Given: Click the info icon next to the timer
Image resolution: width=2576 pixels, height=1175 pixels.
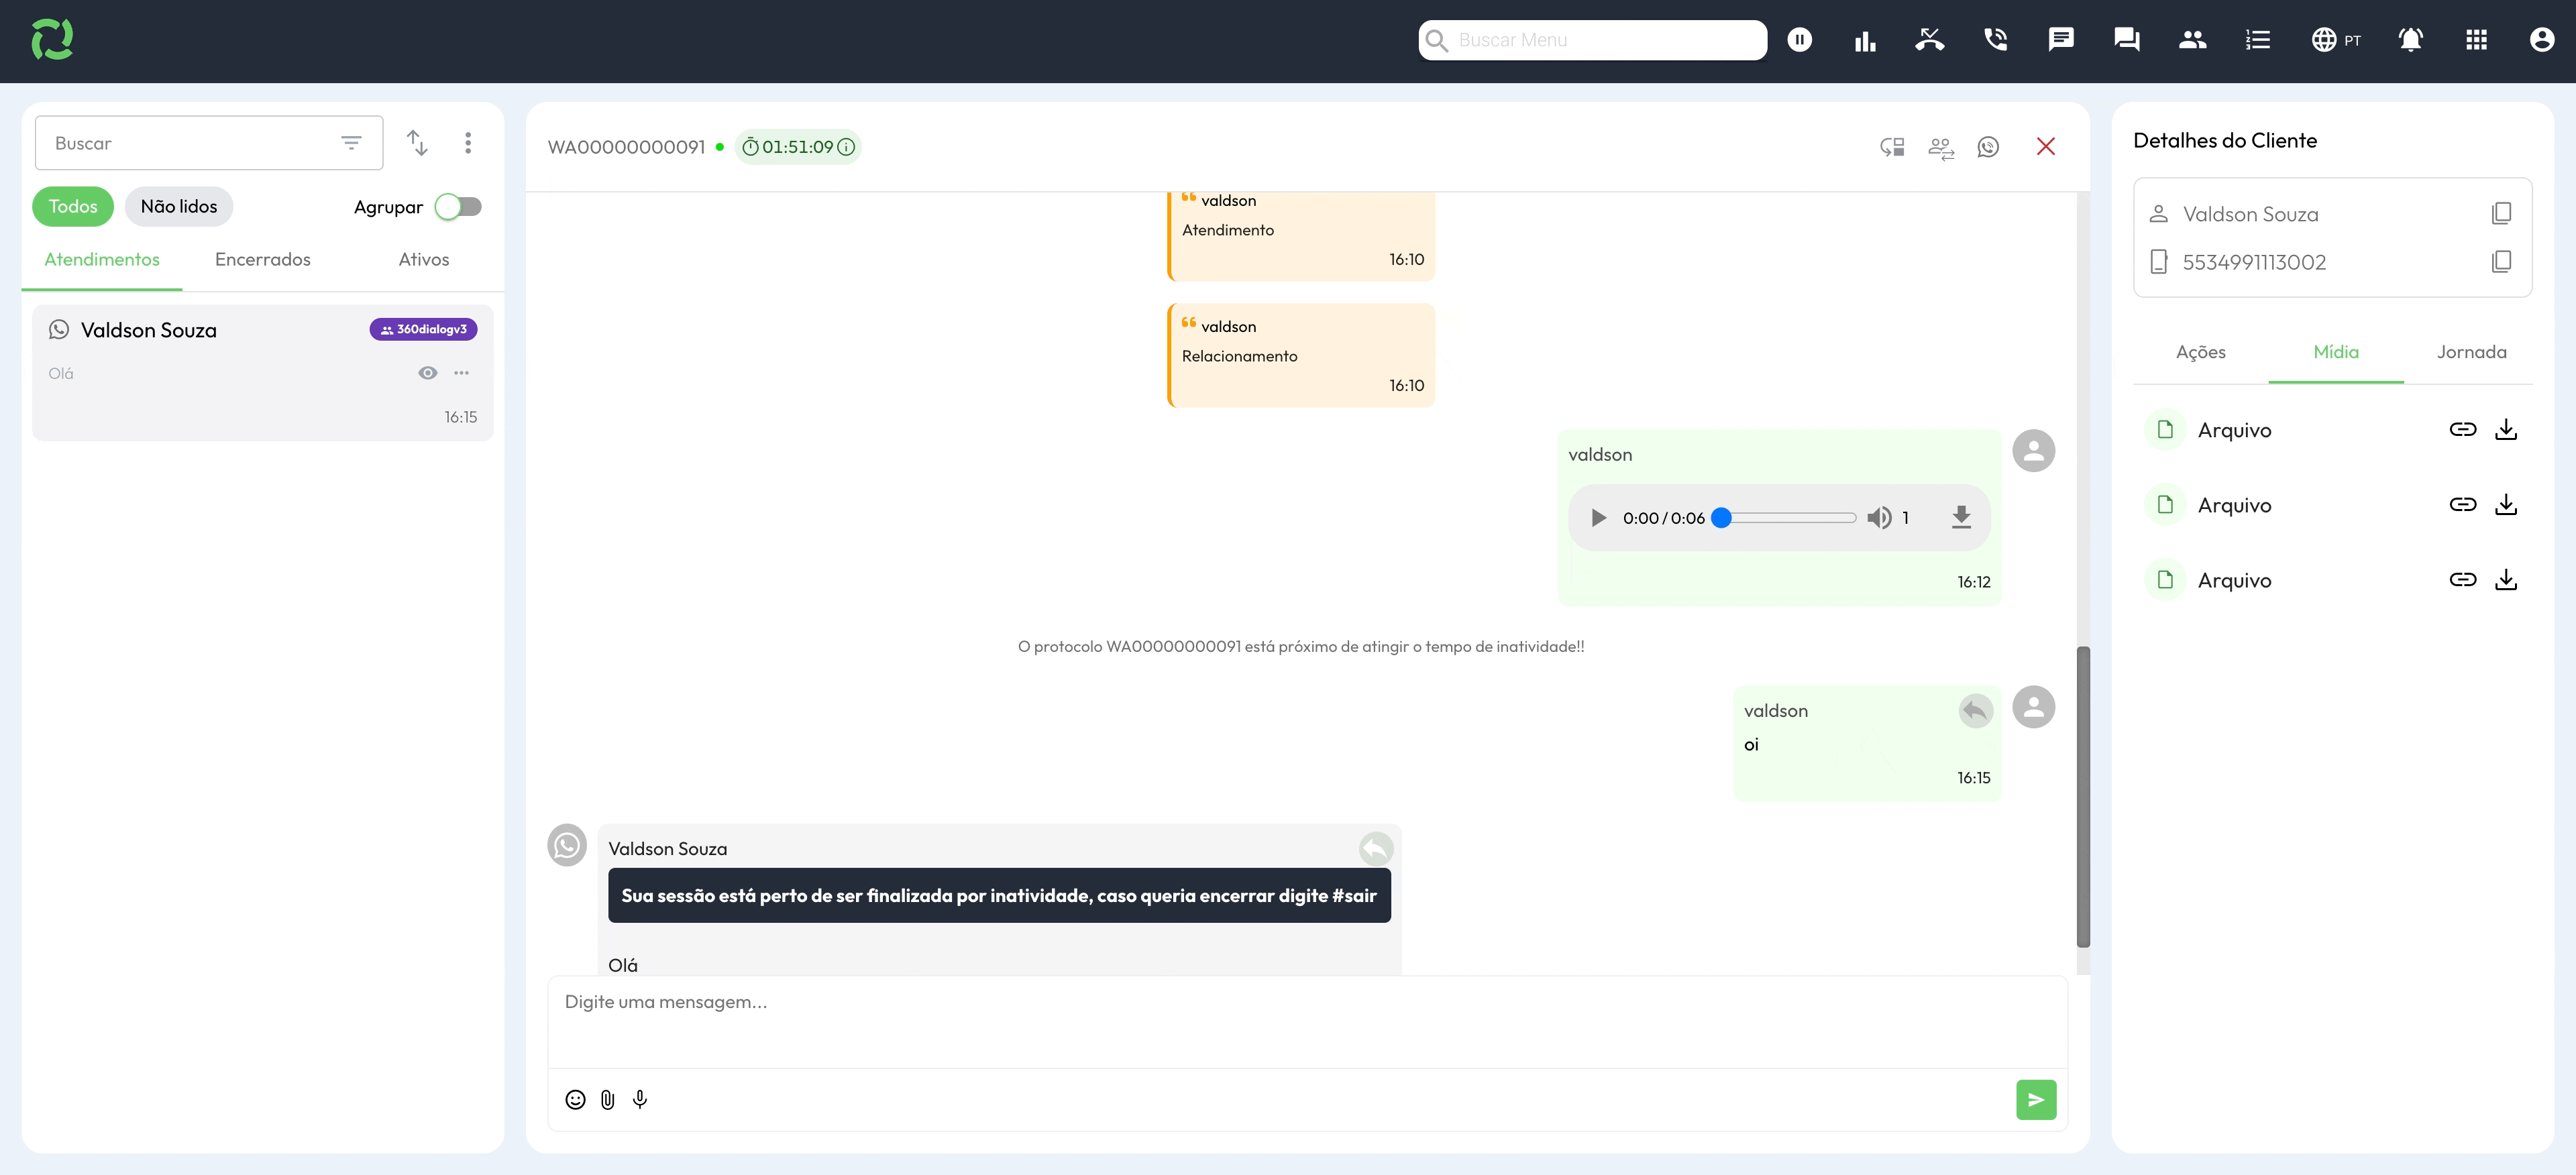Looking at the screenshot, I should (847, 147).
